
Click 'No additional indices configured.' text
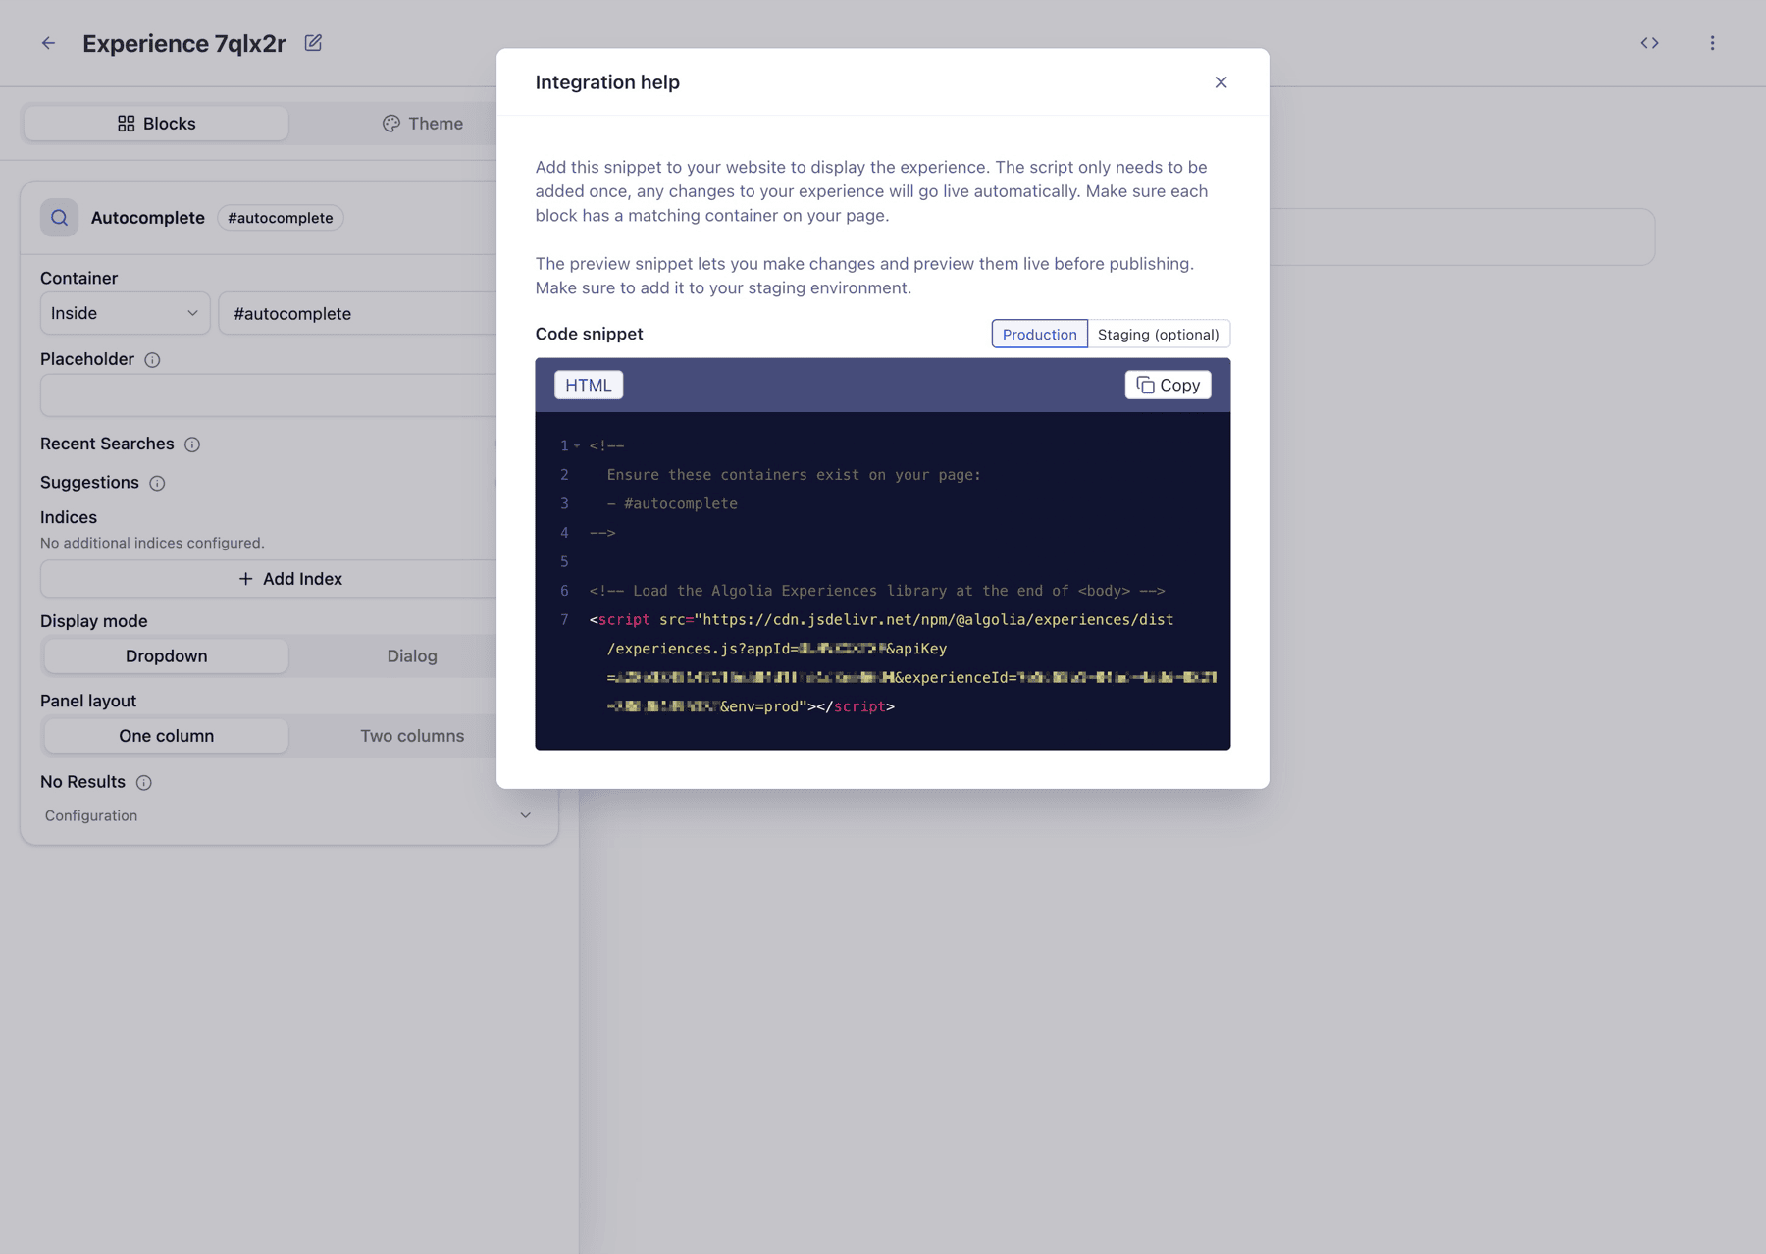152,543
